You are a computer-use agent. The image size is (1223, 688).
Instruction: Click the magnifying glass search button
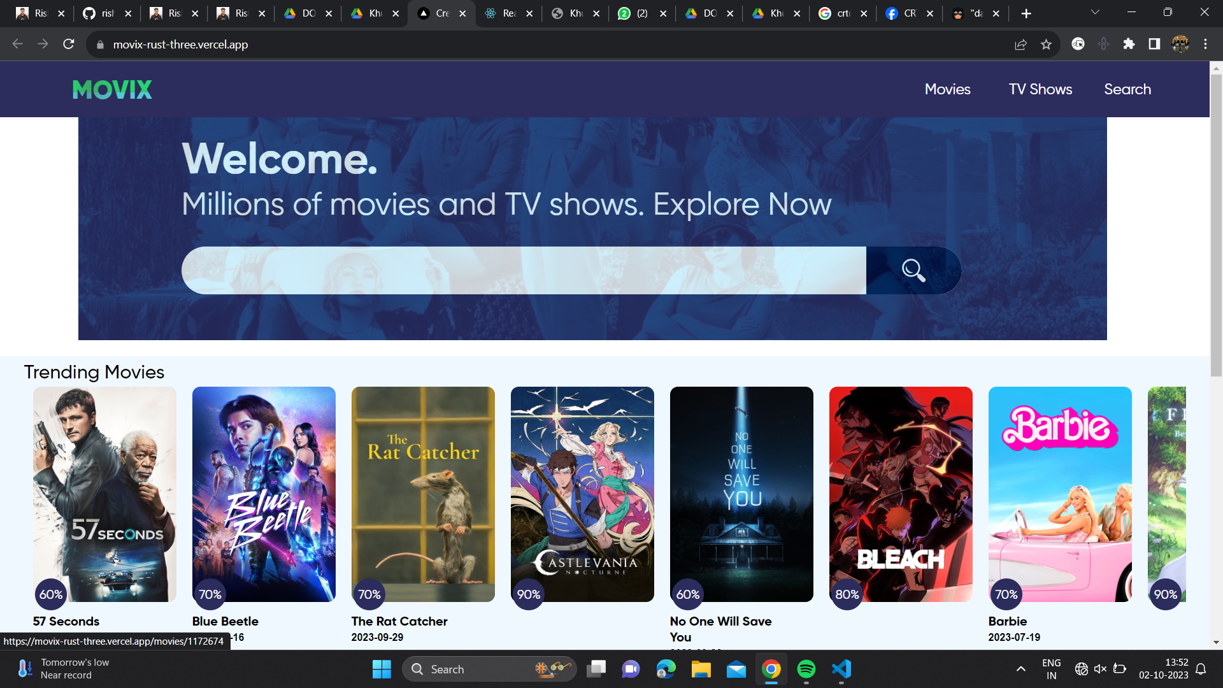point(913,271)
